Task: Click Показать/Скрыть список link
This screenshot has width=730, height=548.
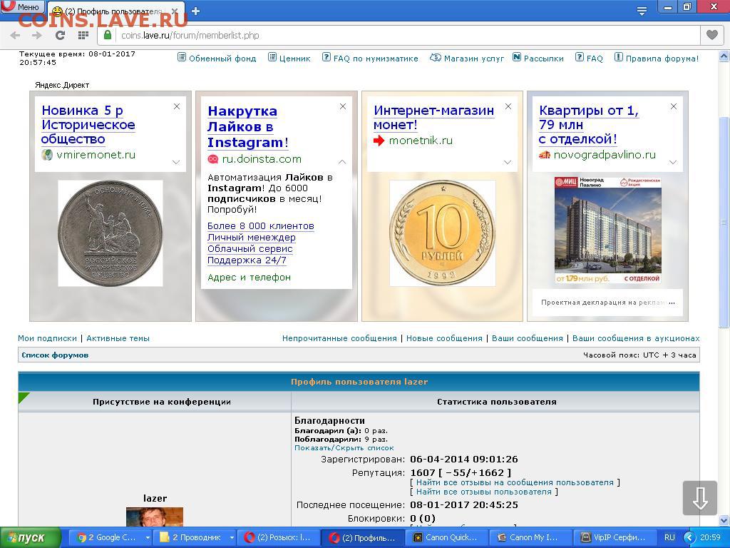Action: (344, 448)
